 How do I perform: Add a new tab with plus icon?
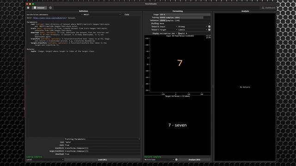[50, 8]
